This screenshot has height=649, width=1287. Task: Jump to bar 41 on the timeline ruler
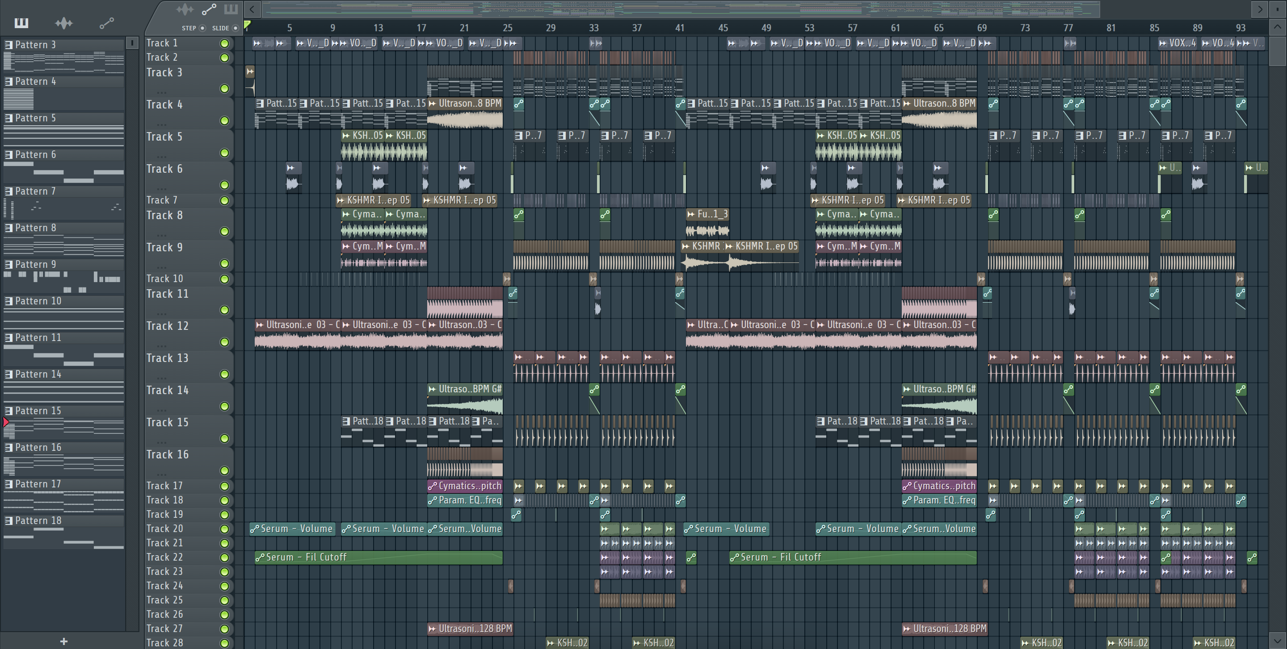point(680,28)
